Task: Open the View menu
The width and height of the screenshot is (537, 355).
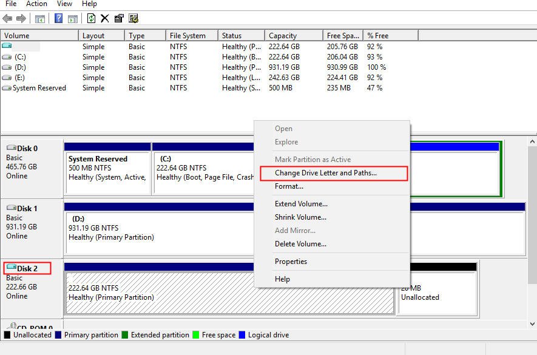Action: point(64,4)
